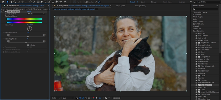This screenshot has width=221, height=100.
Task: Open the Channel Control Master dropdown
Action: (x=36, y=14)
